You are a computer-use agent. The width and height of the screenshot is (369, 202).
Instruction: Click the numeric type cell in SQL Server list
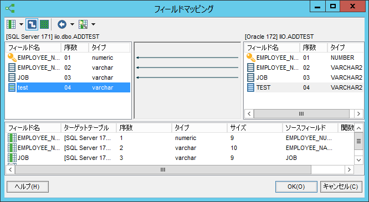pyautogui.click(x=102, y=58)
